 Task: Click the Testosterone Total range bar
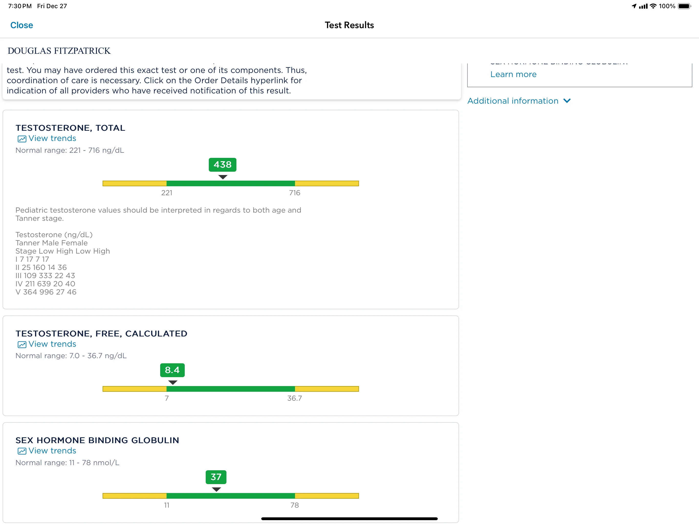pyautogui.click(x=231, y=183)
